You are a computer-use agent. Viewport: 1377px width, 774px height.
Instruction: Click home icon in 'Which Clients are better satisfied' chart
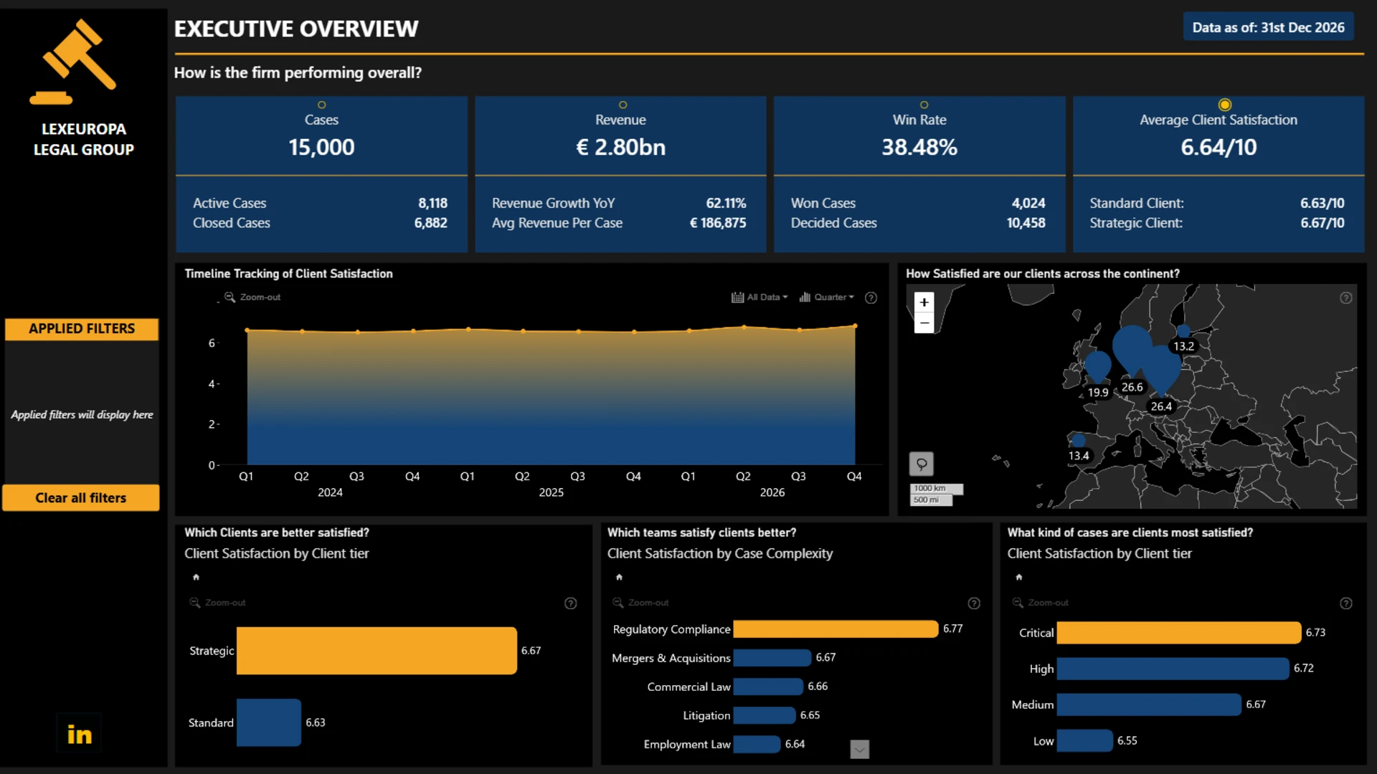(x=196, y=577)
